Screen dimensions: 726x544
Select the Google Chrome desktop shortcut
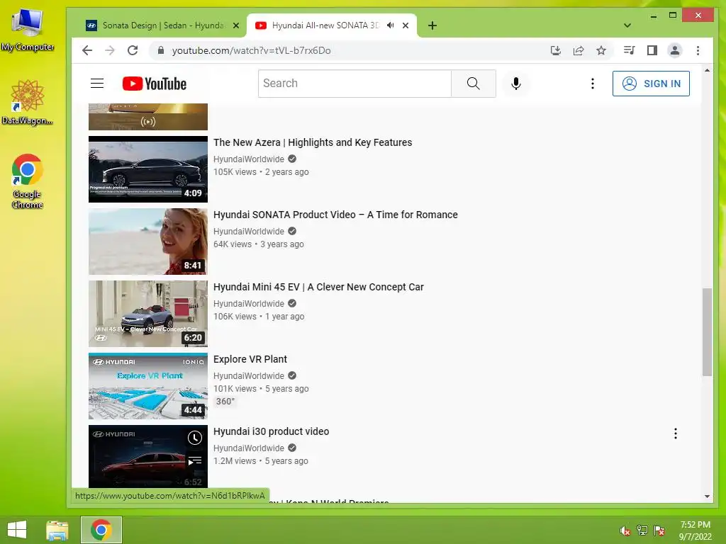(x=28, y=181)
